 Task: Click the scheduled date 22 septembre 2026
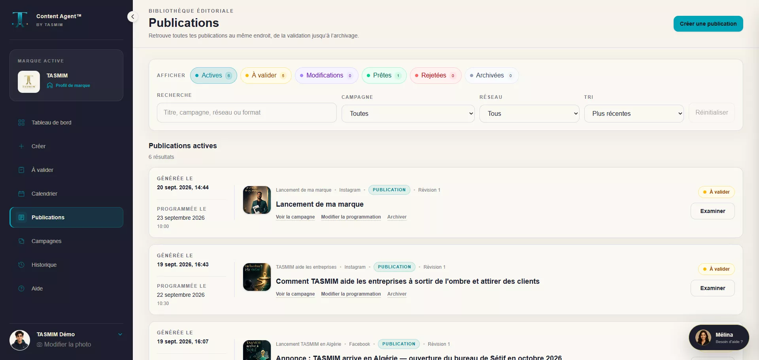tap(181, 295)
